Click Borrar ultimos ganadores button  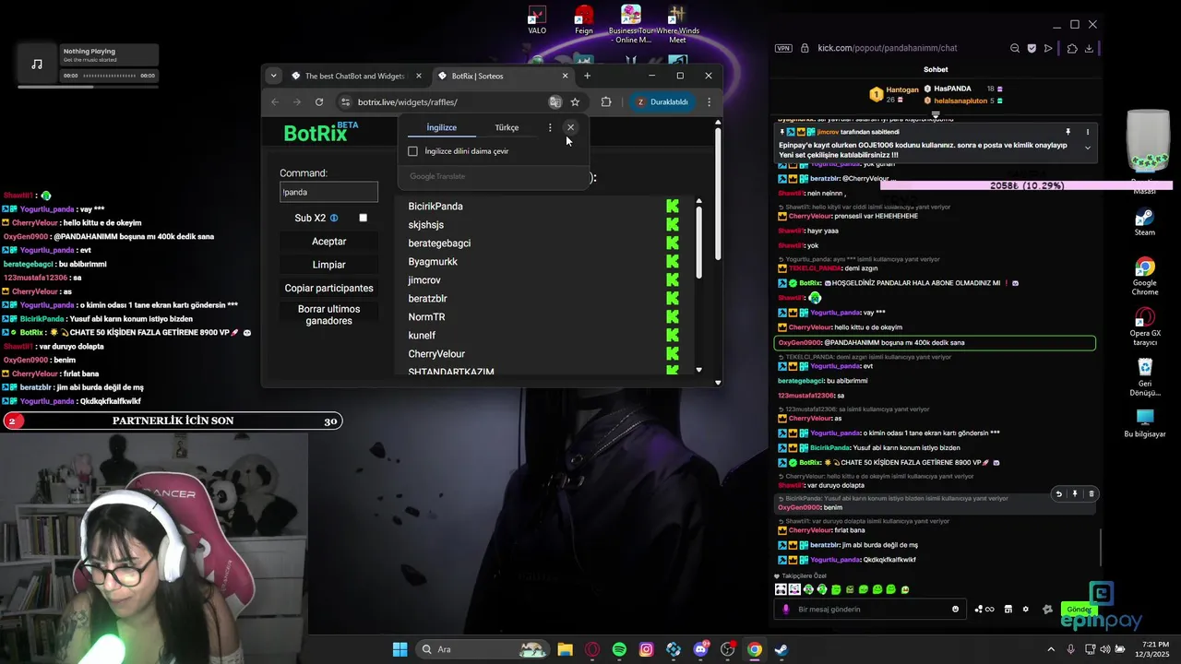click(x=329, y=315)
